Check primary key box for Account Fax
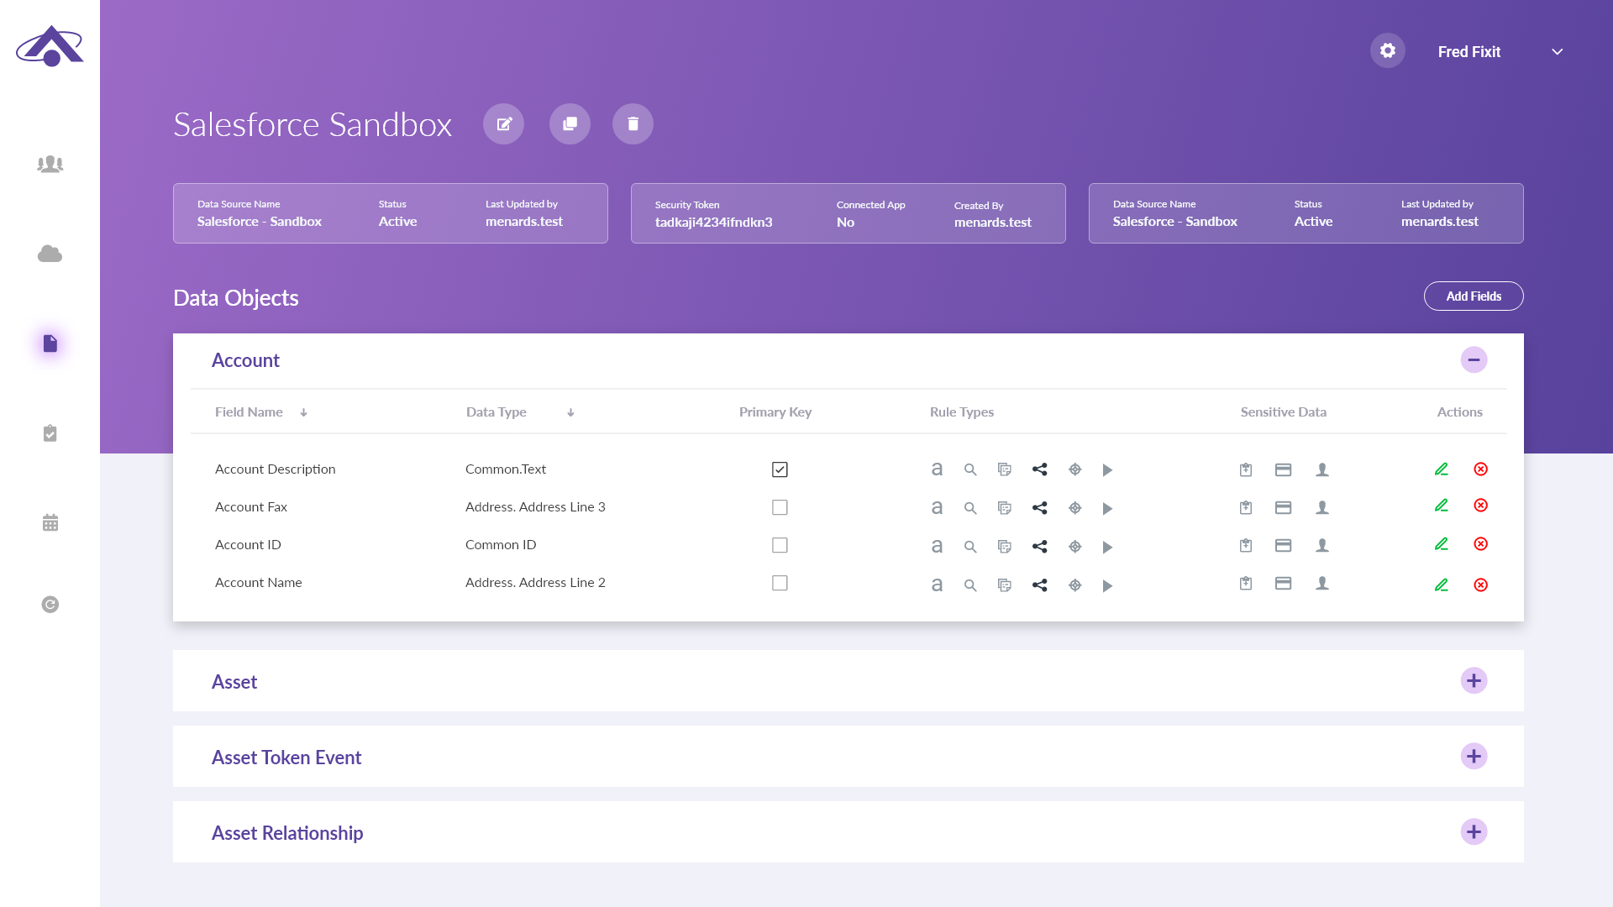The width and height of the screenshot is (1613, 907). pos(780,507)
